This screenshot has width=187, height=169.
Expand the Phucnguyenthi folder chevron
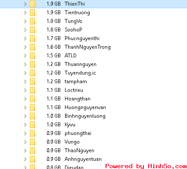tap(25, 38)
